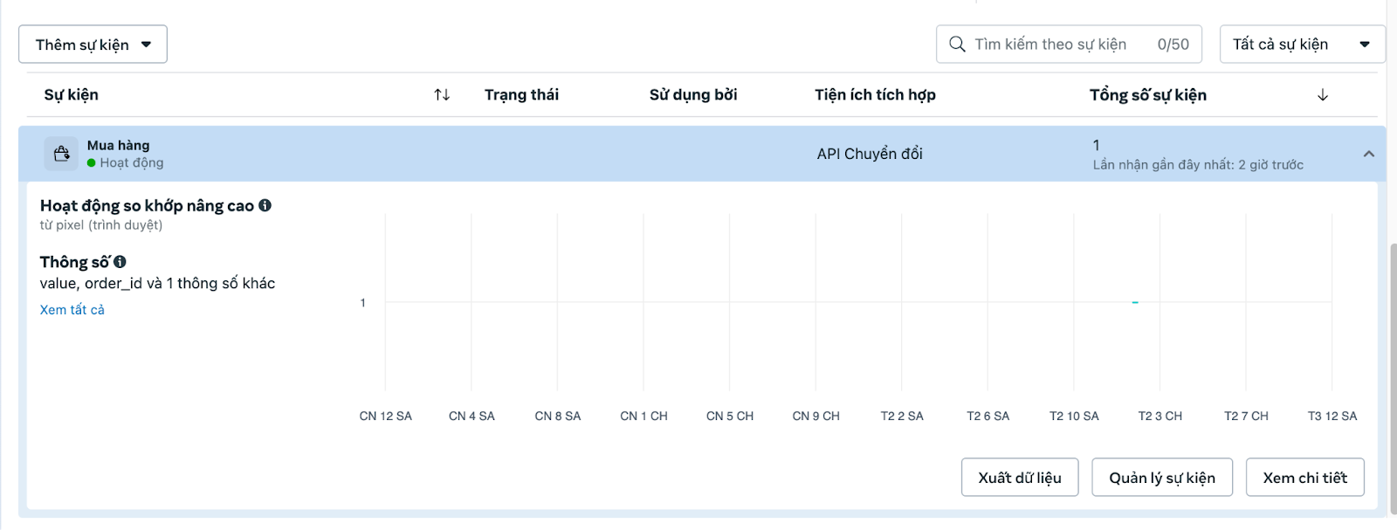This screenshot has height=530, width=1397.
Task: Click the vertical scrollbar on the right
Action: tap(1392, 375)
